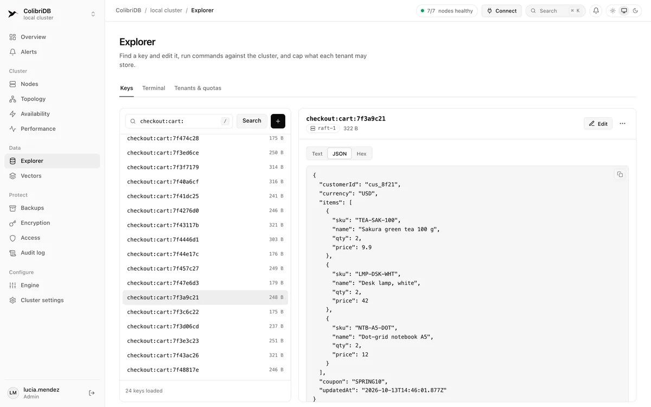Select the system theme monitor icon
Viewport: 651px width, 407px height.
pyautogui.click(x=623, y=11)
